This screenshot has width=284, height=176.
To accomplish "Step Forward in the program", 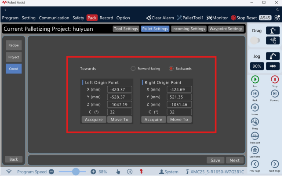I will point(275,94).
